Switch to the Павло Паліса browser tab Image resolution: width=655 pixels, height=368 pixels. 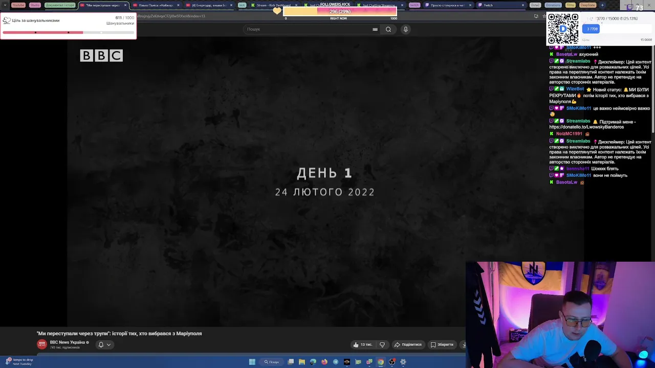pyautogui.click(x=156, y=5)
